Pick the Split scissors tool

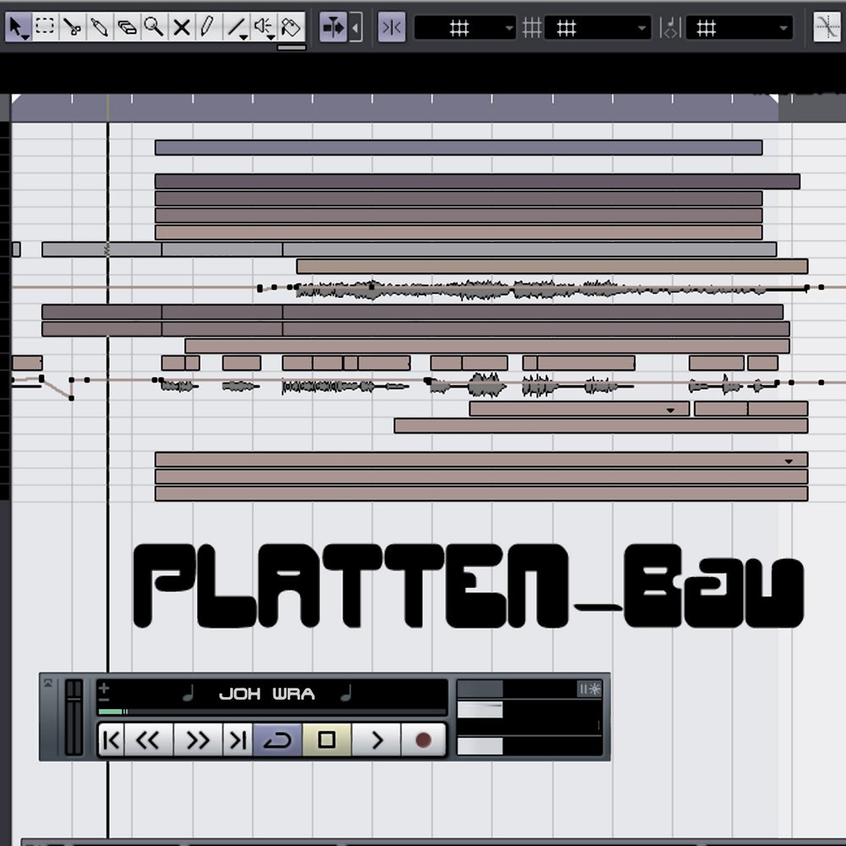pos(73,27)
